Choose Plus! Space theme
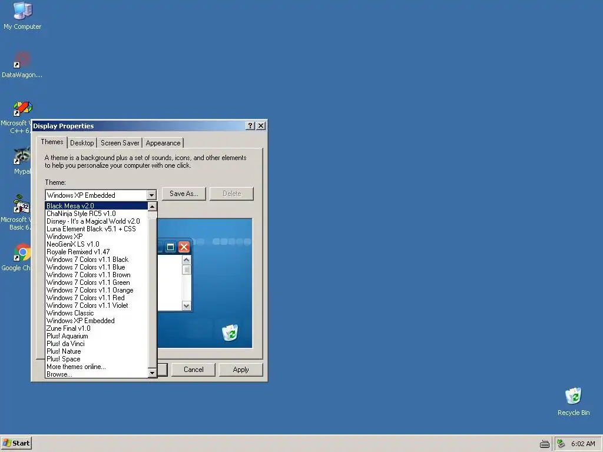This screenshot has width=603, height=452. coord(96,359)
